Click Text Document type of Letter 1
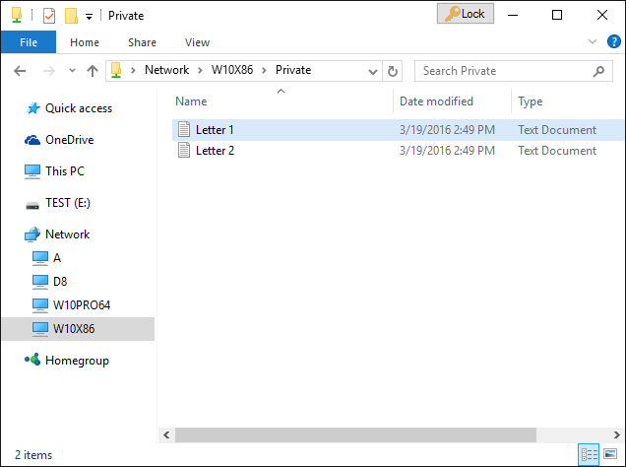The image size is (626, 467). (x=557, y=130)
